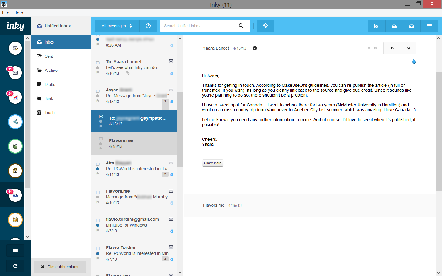Viewport: 442px width, 276px height.
Task: Click the trash can icon in top toolbar
Action: pyautogui.click(x=376, y=26)
